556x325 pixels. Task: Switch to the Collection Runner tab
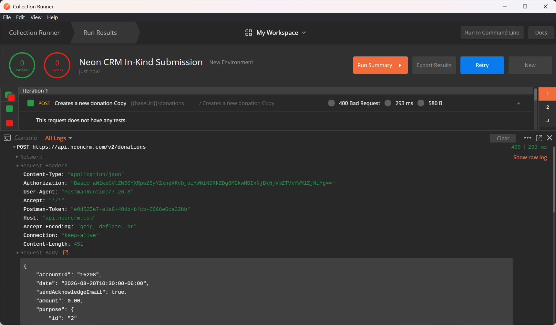35,33
